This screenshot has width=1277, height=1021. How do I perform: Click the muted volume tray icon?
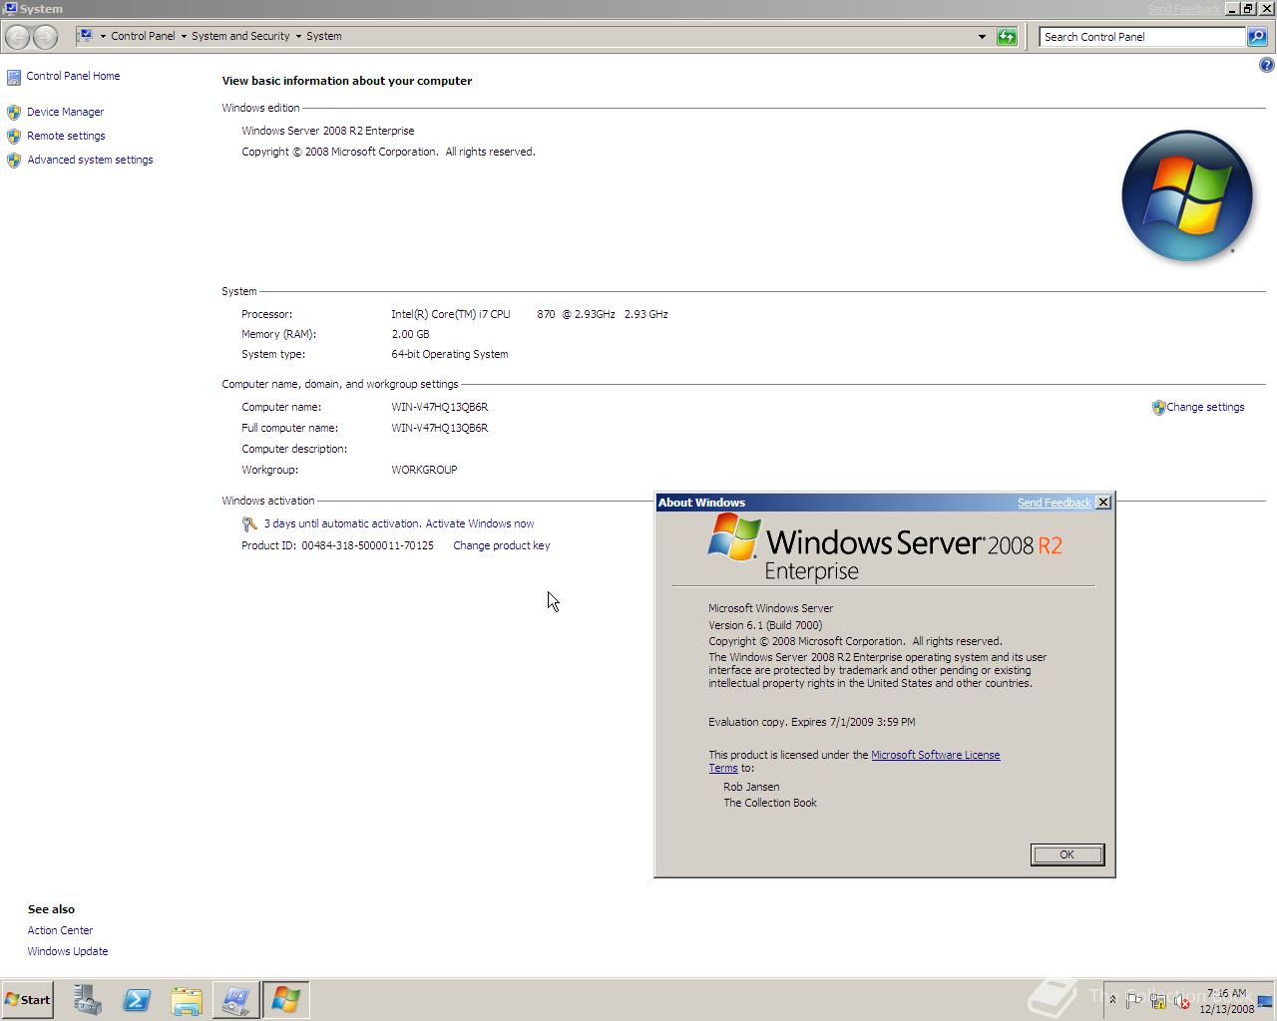[x=1182, y=1001]
